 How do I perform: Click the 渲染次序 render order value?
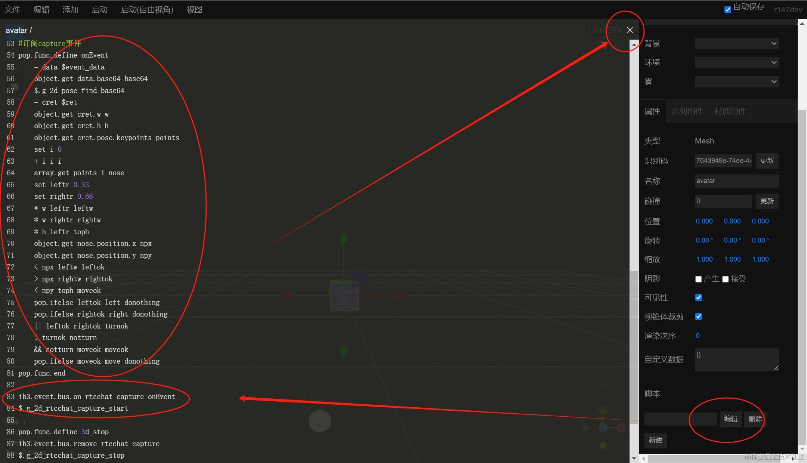click(x=698, y=336)
